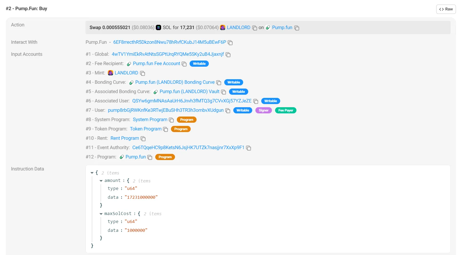Image resolution: width=457 pixels, height=255 pixels.
Task: Copy the Associated User account address
Action: click(x=256, y=101)
